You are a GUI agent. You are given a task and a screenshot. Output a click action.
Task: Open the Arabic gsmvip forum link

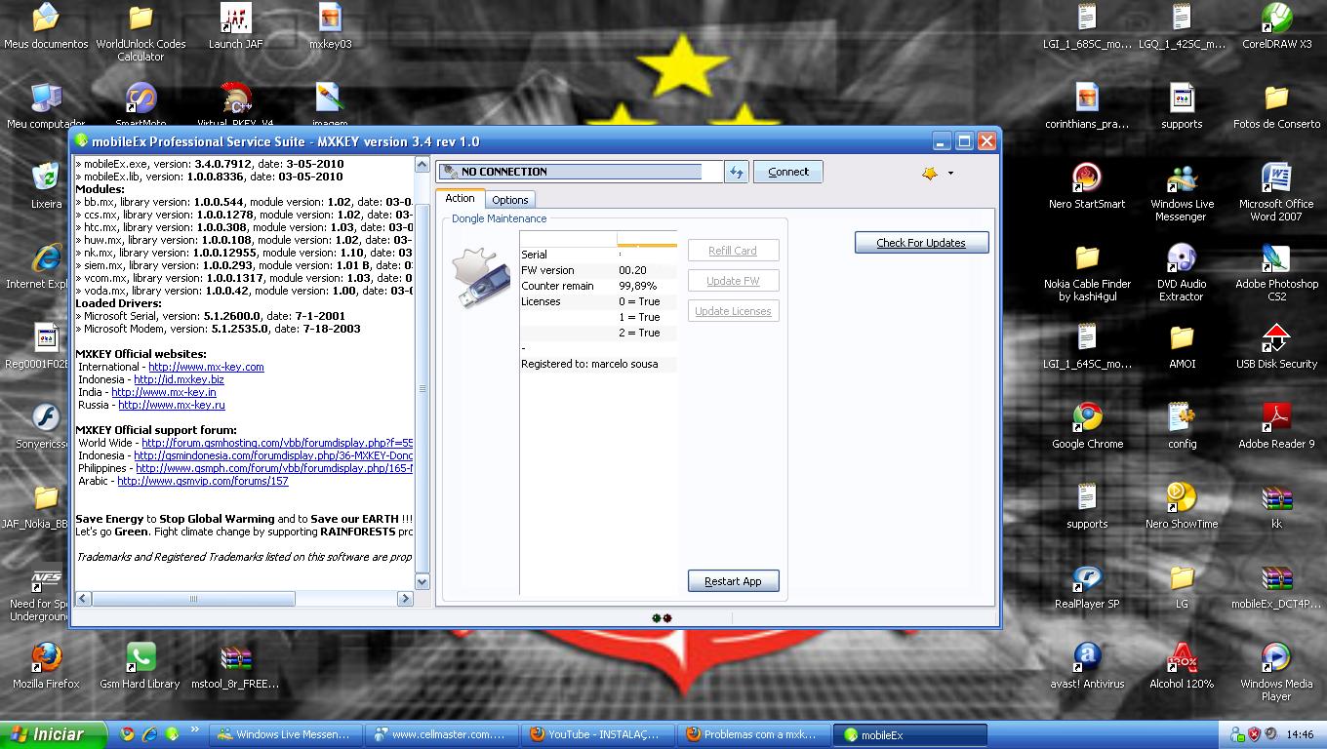[203, 481]
